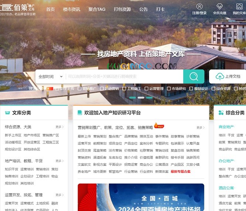Open the 品牌营销 link
Image resolution: width=246 pixels, height=211 pixels.
[x=131, y=136]
